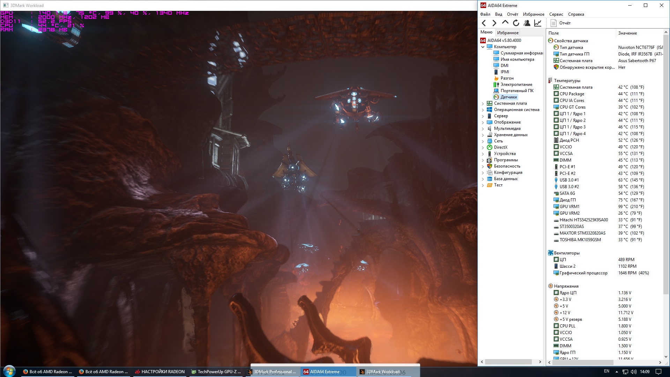Click the graph chart toolbar icon
This screenshot has width=670, height=377.
[x=538, y=23]
